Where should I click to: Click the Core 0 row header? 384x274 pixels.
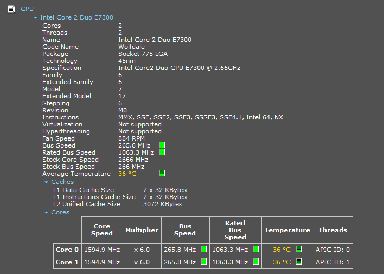pyautogui.click(x=67, y=250)
